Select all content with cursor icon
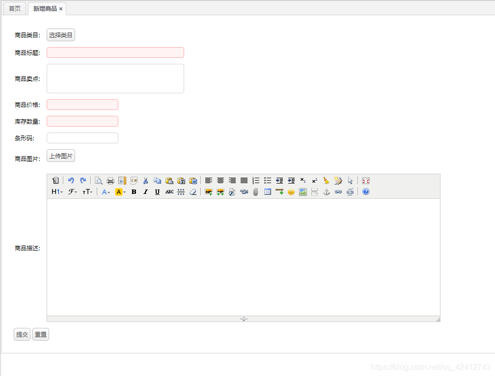The image size is (495, 376). pos(350,181)
